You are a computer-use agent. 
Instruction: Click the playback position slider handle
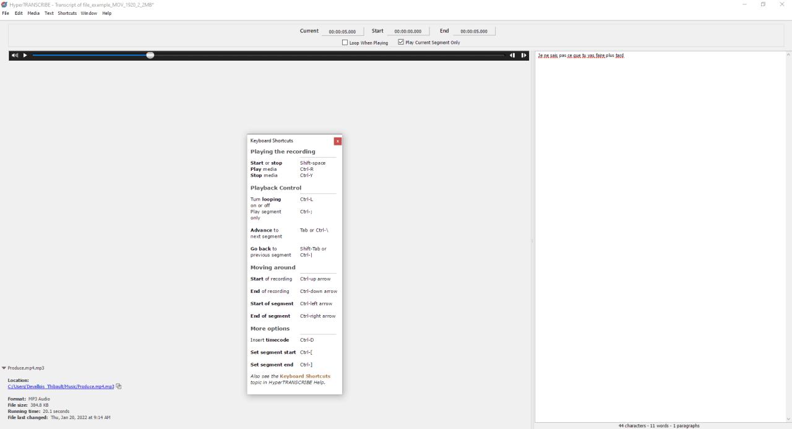click(x=150, y=55)
